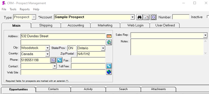Click the phone icon beside Toll Free
Image resolution: width=209 pixels, height=94 pixels.
[x=109, y=66]
